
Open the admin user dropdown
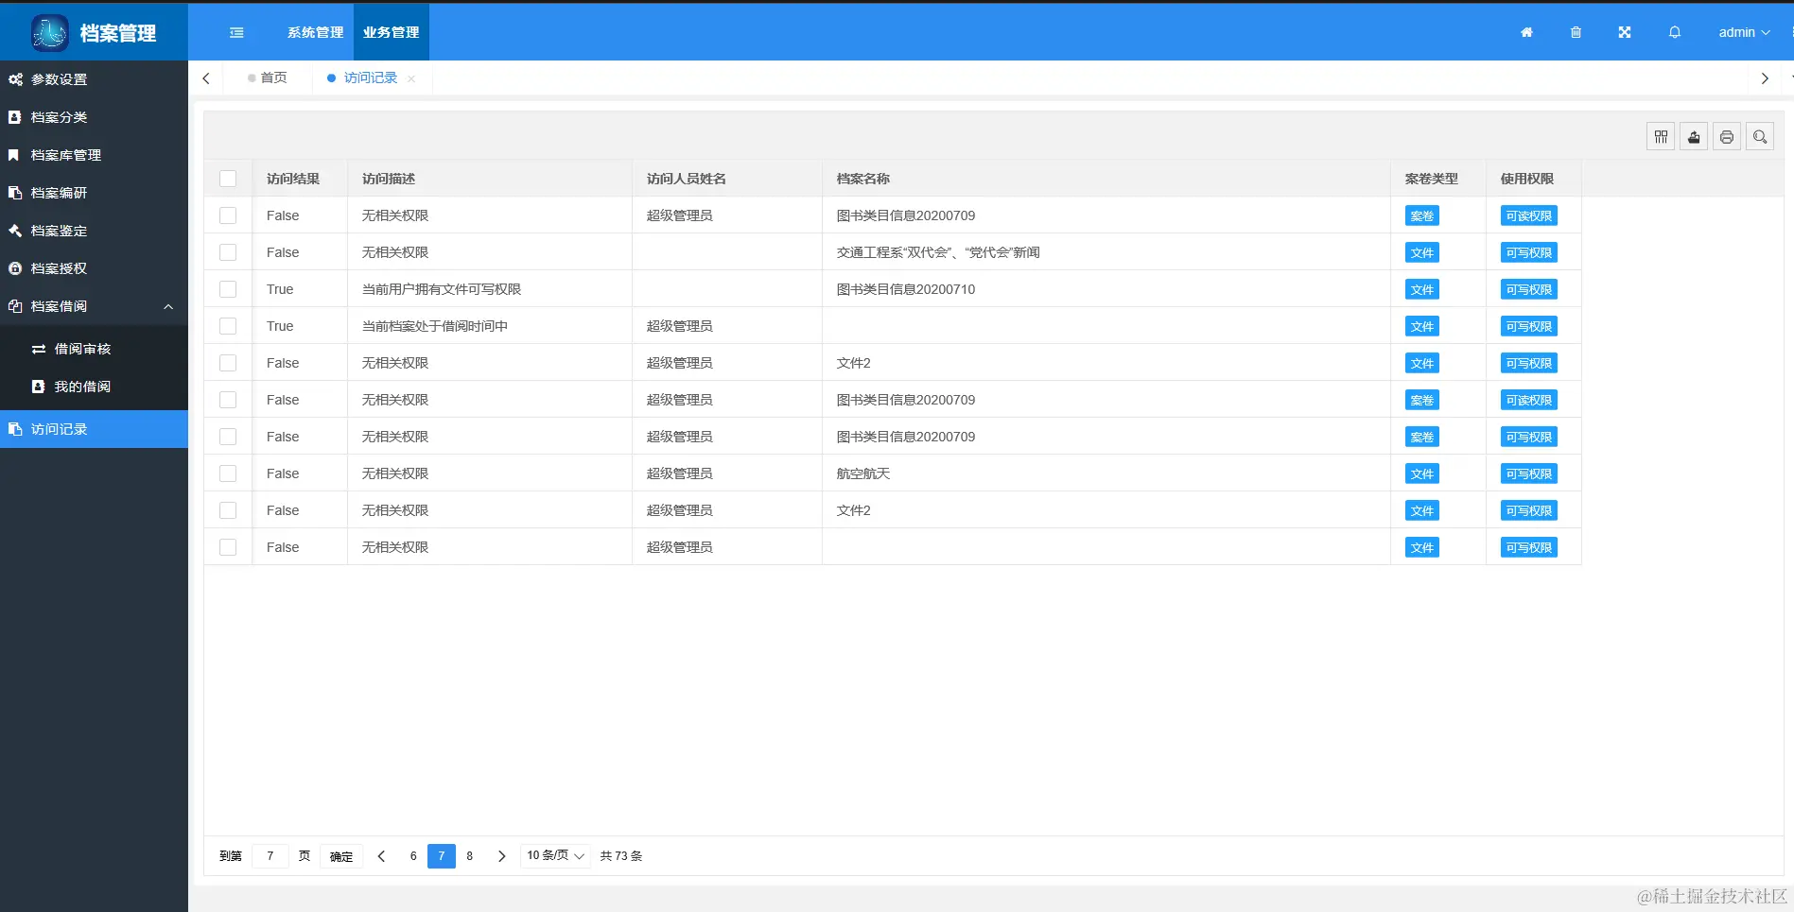pos(1743,32)
